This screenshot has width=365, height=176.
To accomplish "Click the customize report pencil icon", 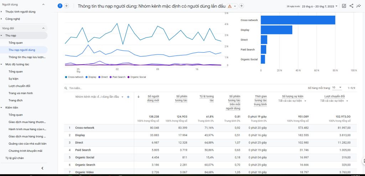I will pyautogui.click(x=344, y=6).
